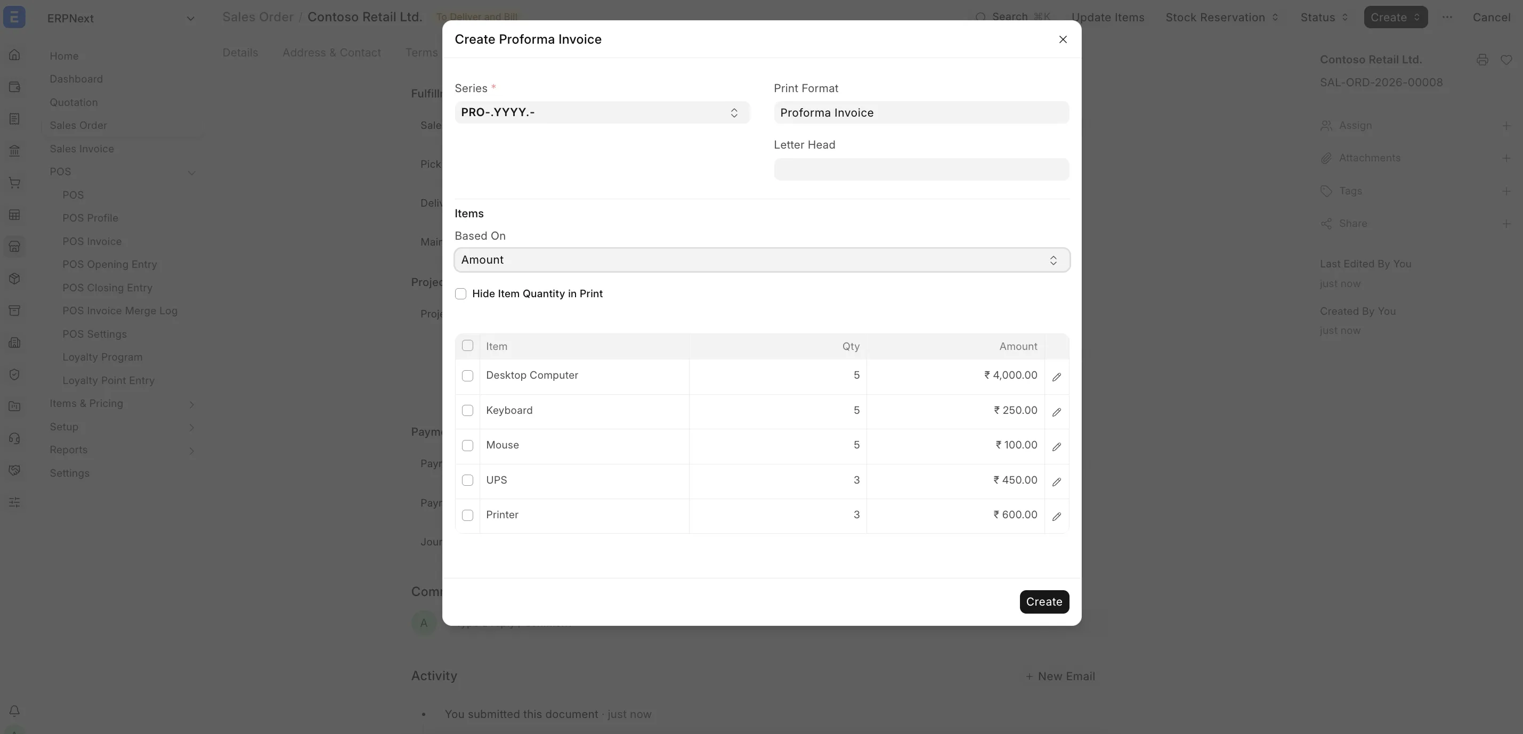Click the Letter Head input field
Viewport: 1523px width, 734px height.
pos(921,169)
